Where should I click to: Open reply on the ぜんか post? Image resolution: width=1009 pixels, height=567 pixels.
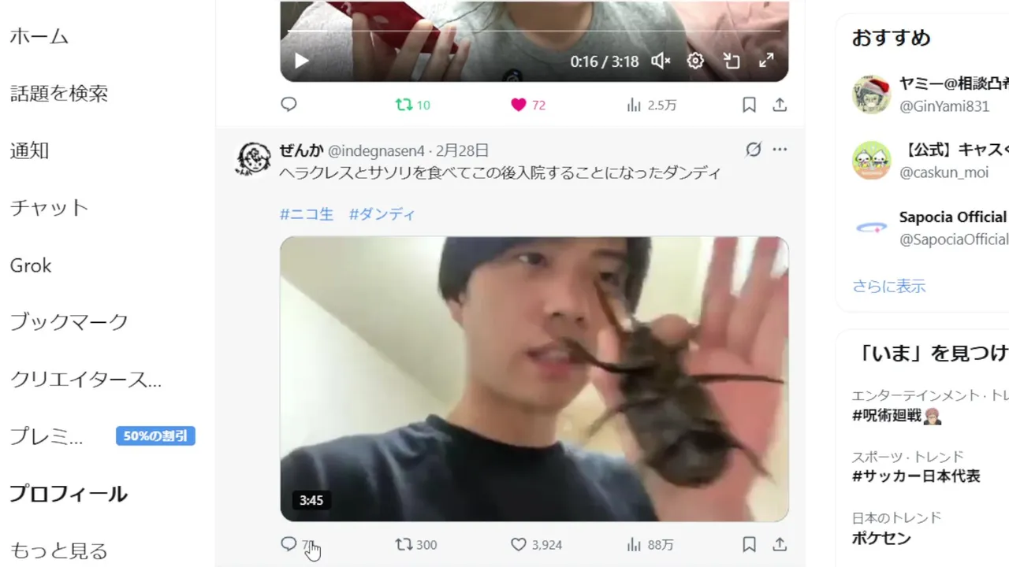[289, 544]
